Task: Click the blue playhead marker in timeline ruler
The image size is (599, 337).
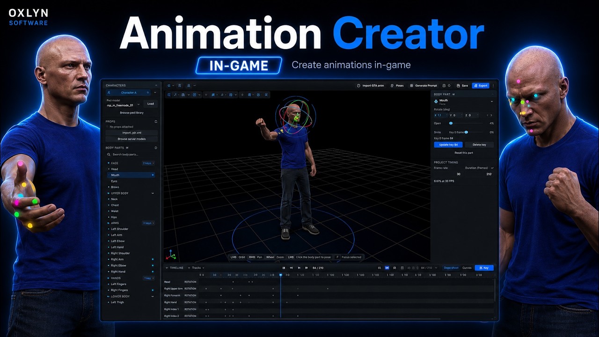Action: (281, 275)
